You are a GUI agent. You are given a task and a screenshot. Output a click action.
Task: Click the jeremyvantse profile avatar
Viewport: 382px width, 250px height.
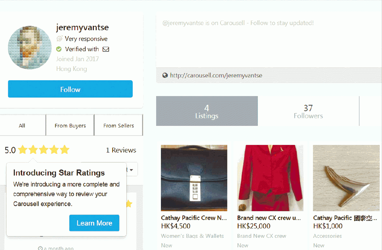click(x=30, y=47)
